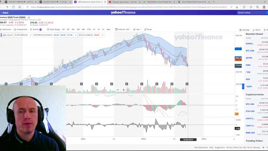Open the Events menu
The width and height of the screenshot is (268, 151).
coord(36,29)
